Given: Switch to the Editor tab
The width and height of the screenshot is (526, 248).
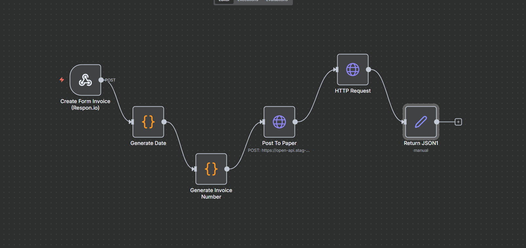Looking at the screenshot, I should click(224, 1).
